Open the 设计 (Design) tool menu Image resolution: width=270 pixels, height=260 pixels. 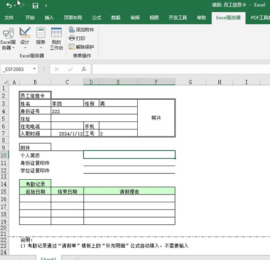pyautogui.click(x=25, y=39)
